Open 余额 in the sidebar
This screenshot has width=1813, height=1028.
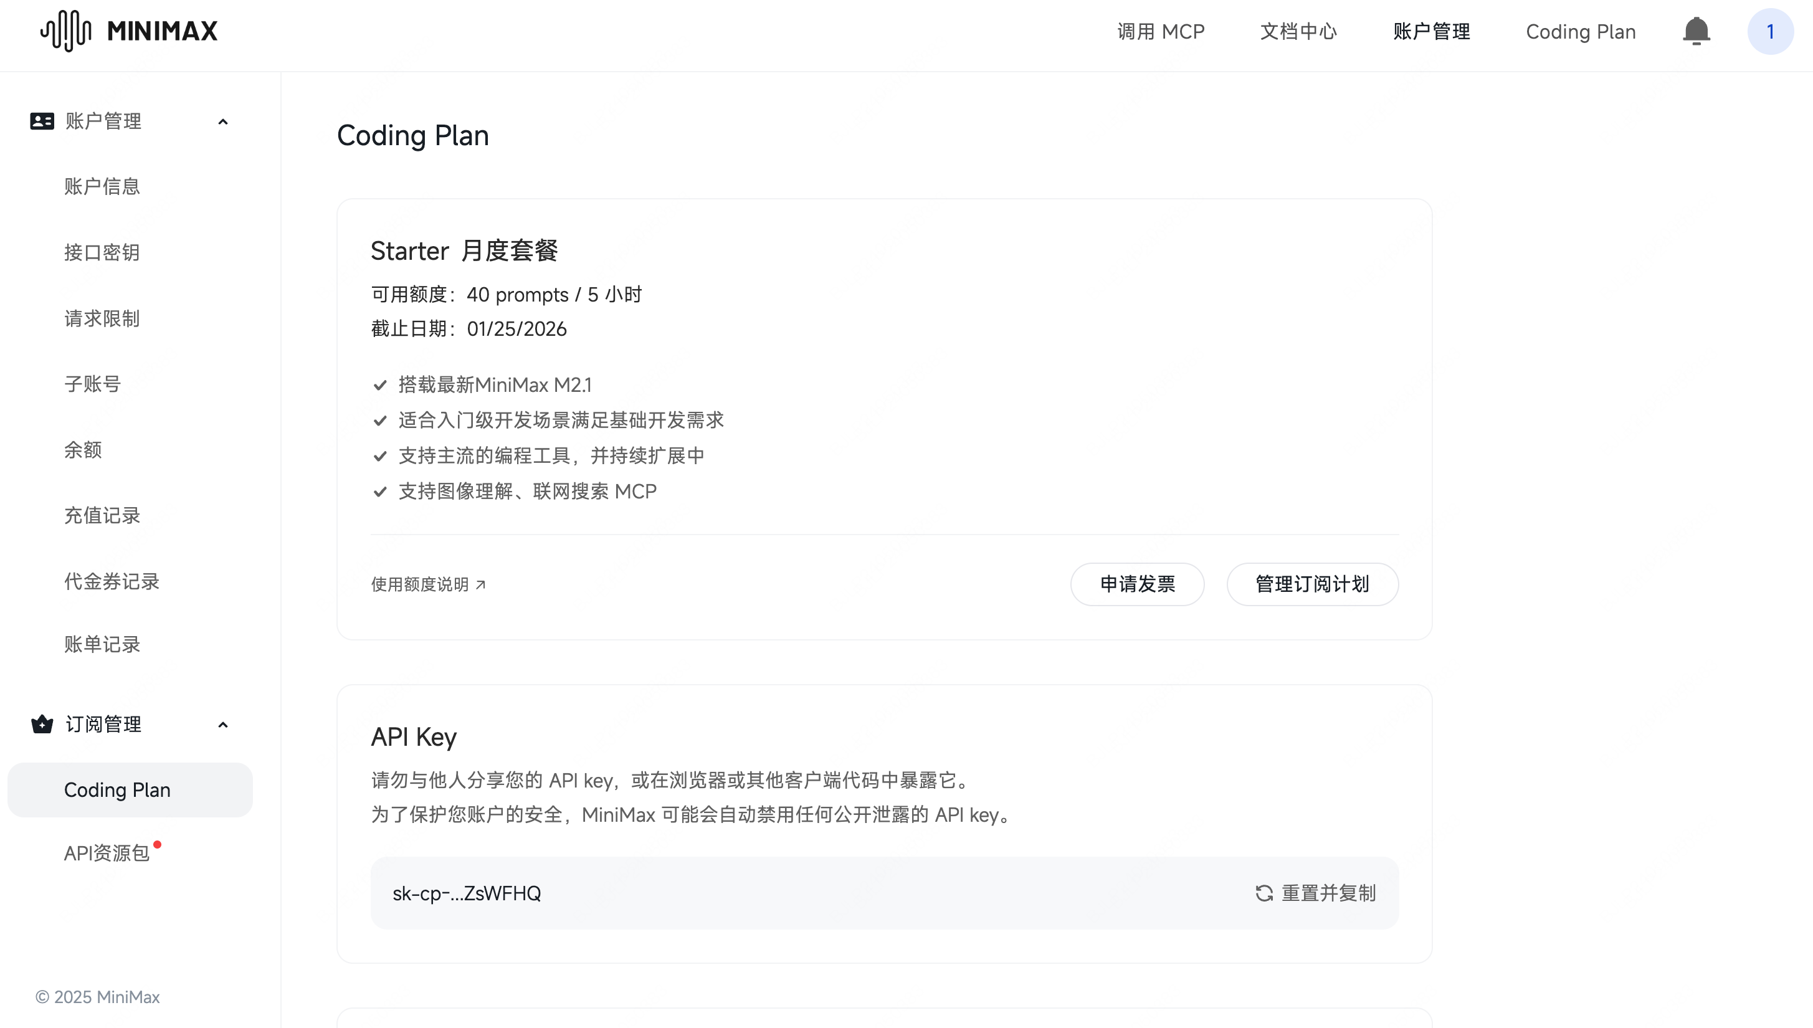click(83, 450)
